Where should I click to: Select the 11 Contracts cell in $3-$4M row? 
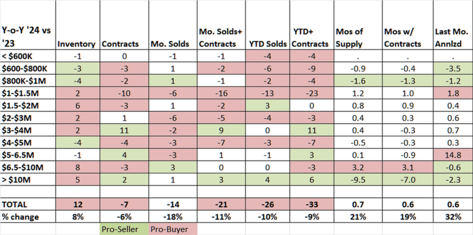(124, 130)
